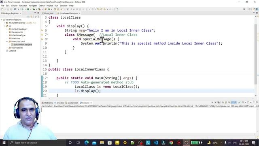Click the editor vertical scrollbar thumb
The height and width of the screenshot is (146, 259).
point(256,54)
